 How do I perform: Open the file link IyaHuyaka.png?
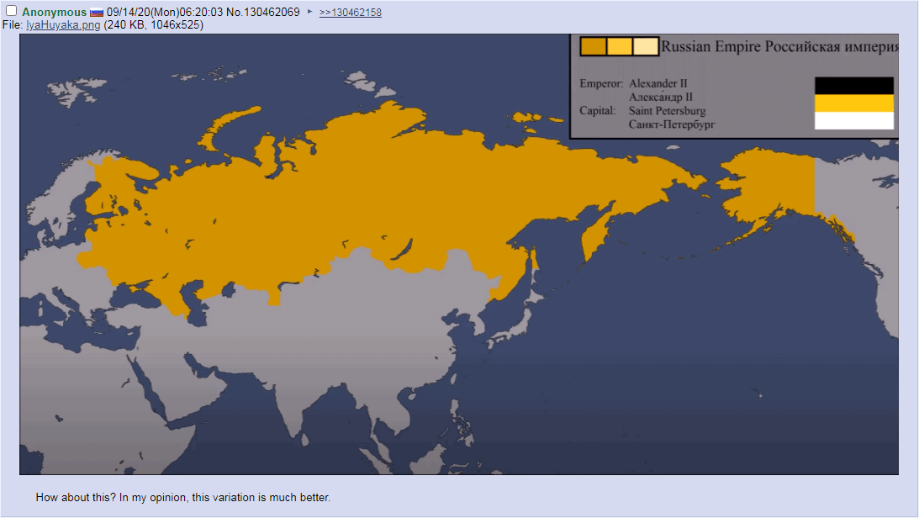[63, 24]
